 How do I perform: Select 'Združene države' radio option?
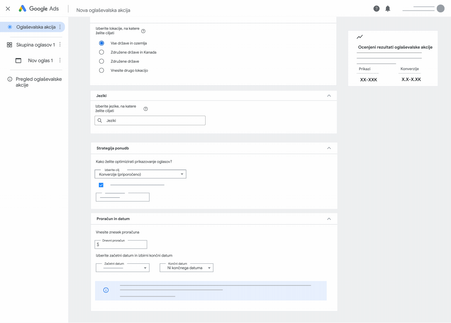[x=101, y=61]
